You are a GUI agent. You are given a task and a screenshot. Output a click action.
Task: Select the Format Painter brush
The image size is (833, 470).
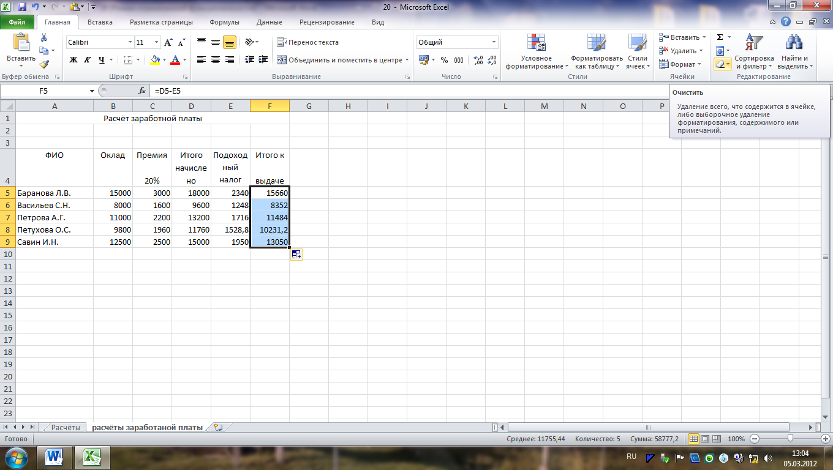click(x=43, y=64)
